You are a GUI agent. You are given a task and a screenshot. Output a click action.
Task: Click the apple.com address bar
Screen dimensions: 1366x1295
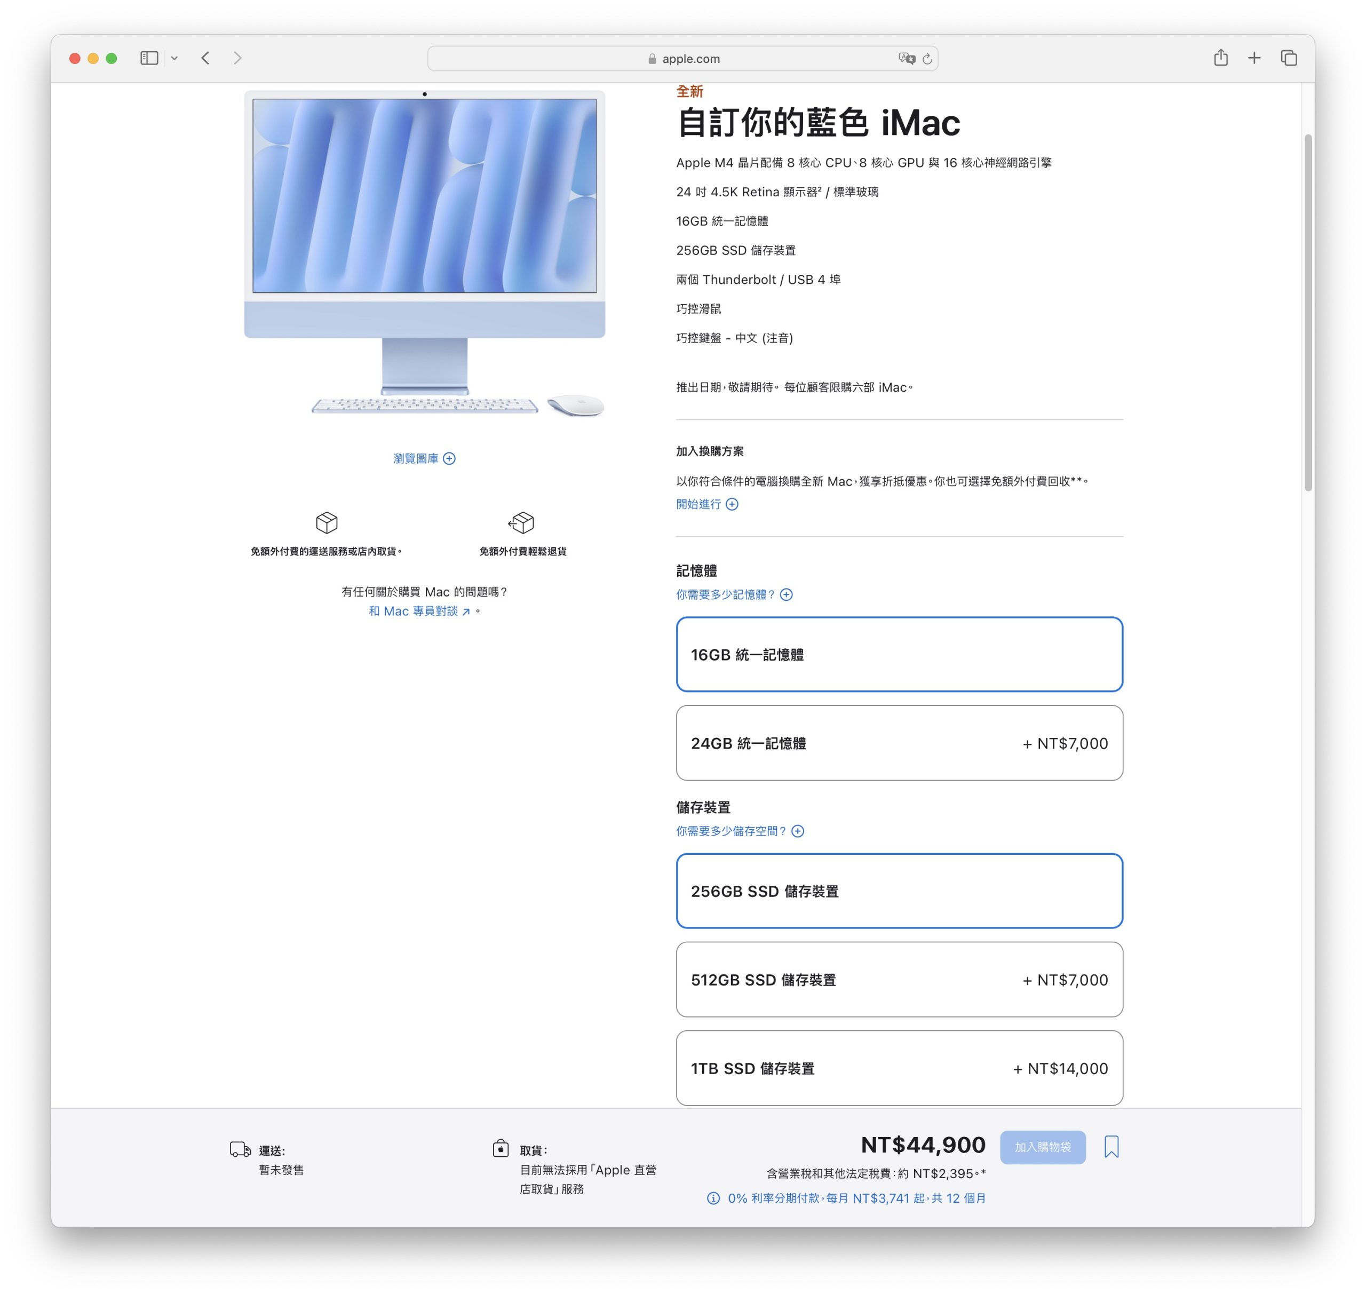tap(682, 59)
